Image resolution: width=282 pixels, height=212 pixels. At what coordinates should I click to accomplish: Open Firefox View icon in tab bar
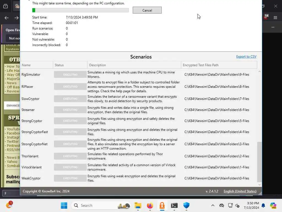click(x=6, y=6)
